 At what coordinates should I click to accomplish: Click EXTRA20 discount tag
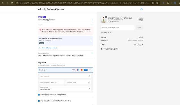tap(106, 33)
